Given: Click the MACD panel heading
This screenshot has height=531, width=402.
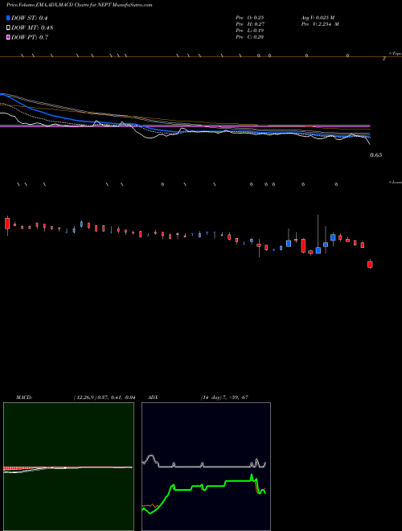Looking at the screenshot, I should [x=24, y=397].
